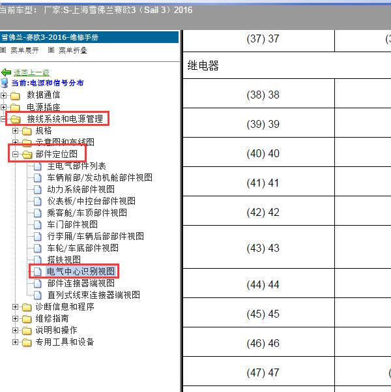The image size is (391, 392).
Task: Click the computer icon beside 当前:电源和信号分布
Action: coord(5,83)
